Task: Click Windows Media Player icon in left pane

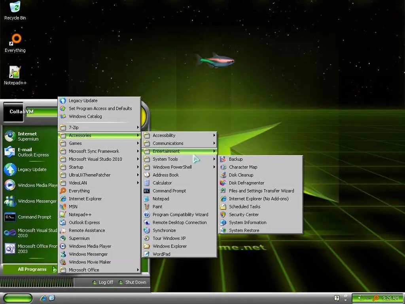Action: (x=10, y=185)
